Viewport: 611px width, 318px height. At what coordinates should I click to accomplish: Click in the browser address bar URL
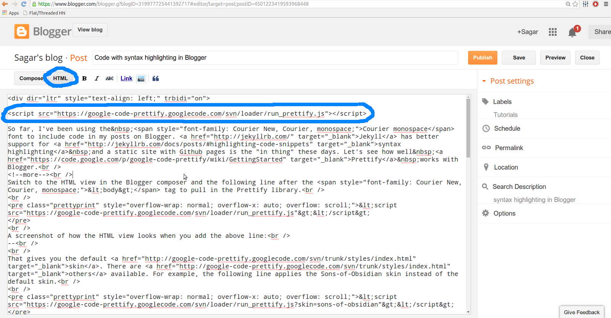(173, 4)
